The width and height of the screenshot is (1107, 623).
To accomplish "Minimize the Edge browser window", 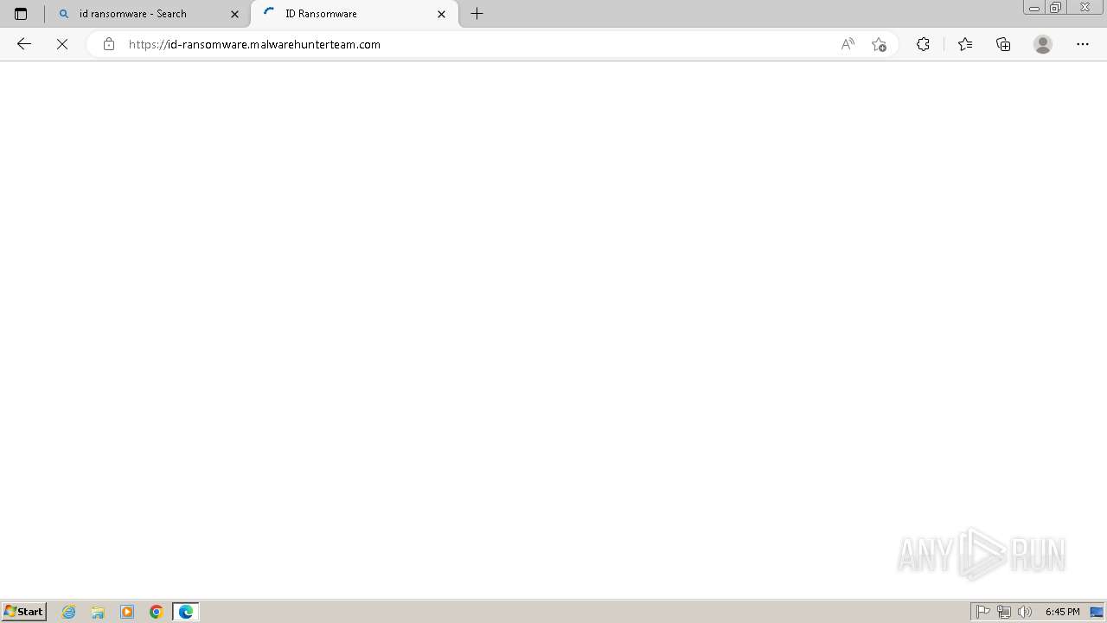I will [x=1034, y=8].
